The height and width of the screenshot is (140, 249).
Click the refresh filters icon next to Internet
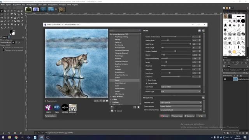click(112, 111)
